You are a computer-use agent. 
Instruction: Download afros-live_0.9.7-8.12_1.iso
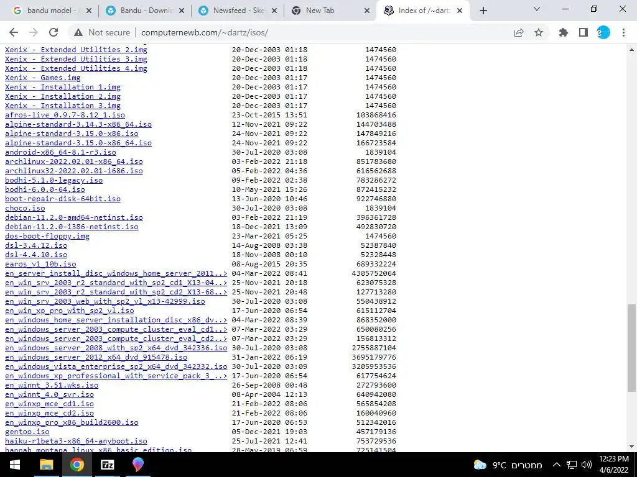[65, 115]
